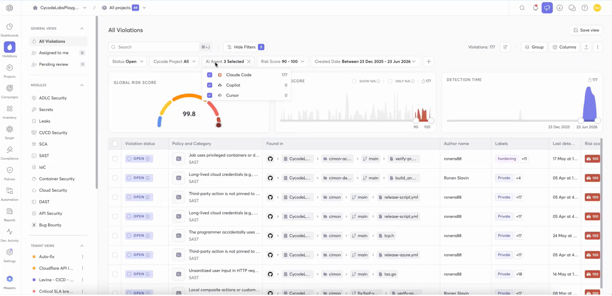This screenshot has height=296, width=612.
Task: Open the three-dot more options menu
Action: 598,47
